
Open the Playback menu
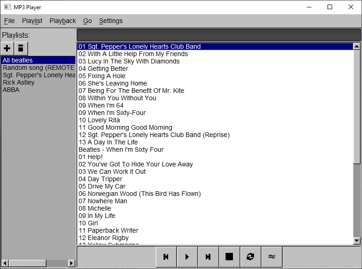pos(62,21)
